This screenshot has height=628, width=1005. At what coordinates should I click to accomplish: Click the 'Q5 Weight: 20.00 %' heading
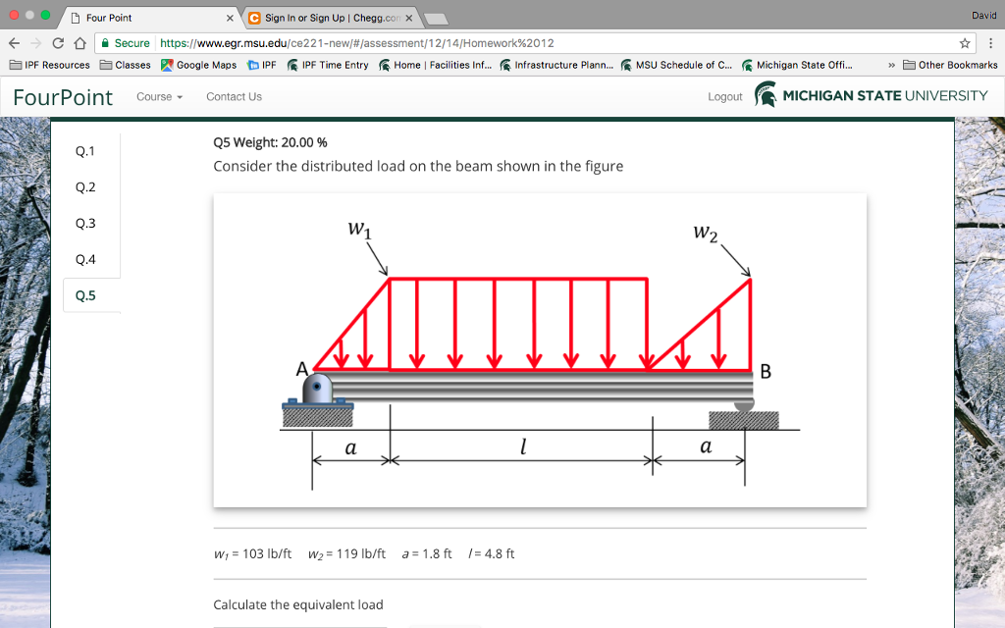click(x=270, y=142)
